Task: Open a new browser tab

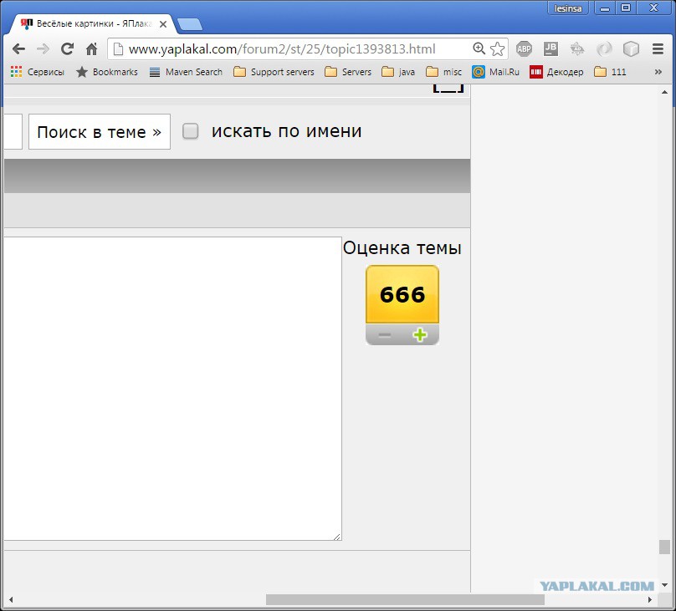Action: coord(190,24)
